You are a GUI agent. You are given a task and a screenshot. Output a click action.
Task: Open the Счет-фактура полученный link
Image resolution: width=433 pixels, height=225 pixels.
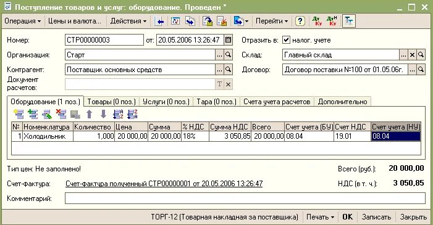coord(164,184)
